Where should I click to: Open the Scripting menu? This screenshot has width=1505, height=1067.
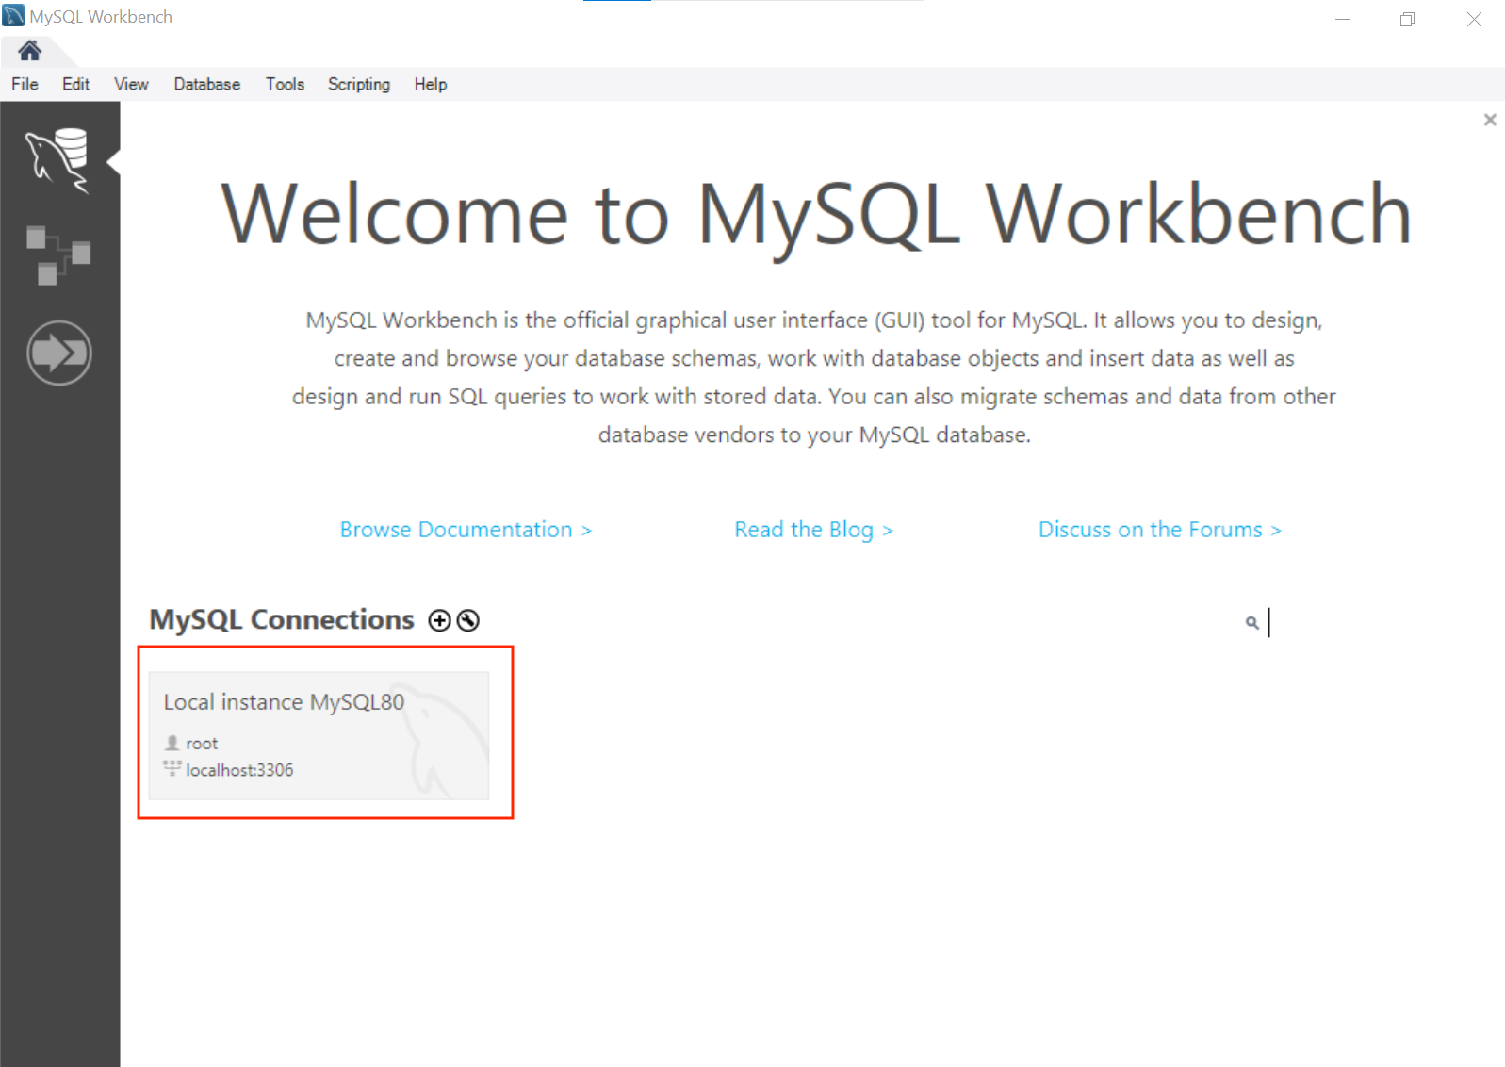[359, 84]
